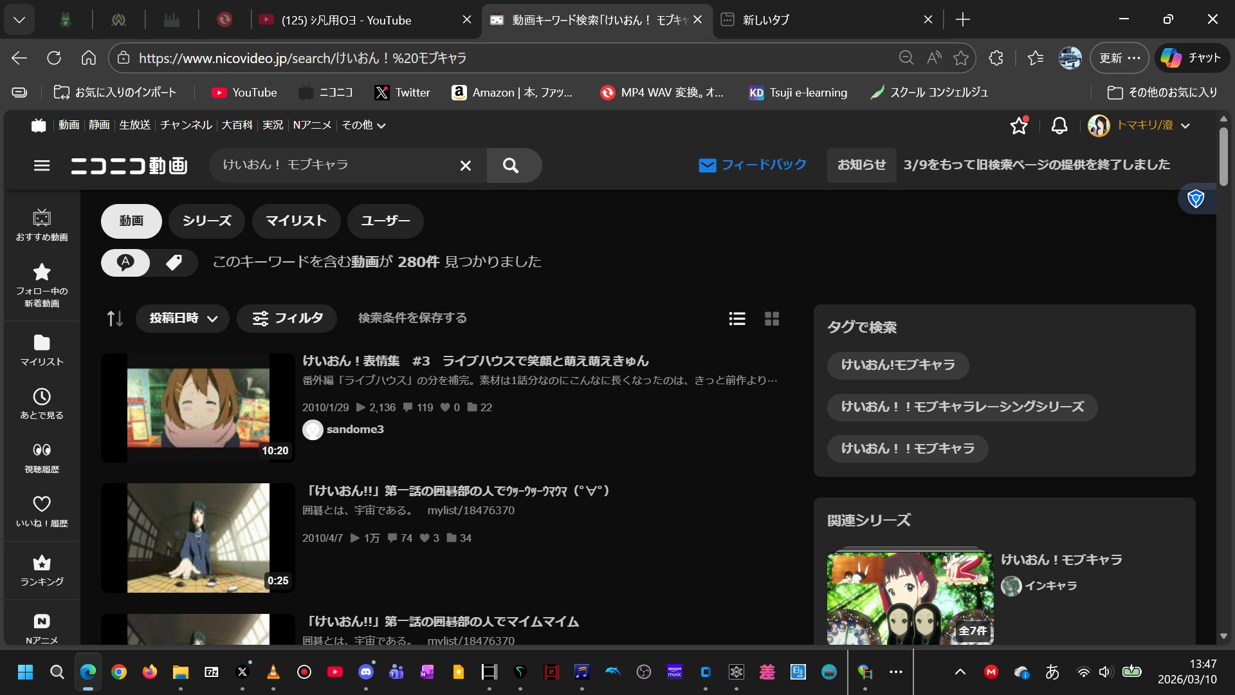Toggle the ascending/descending sort order arrows
The width and height of the screenshot is (1235, 695).
pyautogui.click(x=114, y=319)
